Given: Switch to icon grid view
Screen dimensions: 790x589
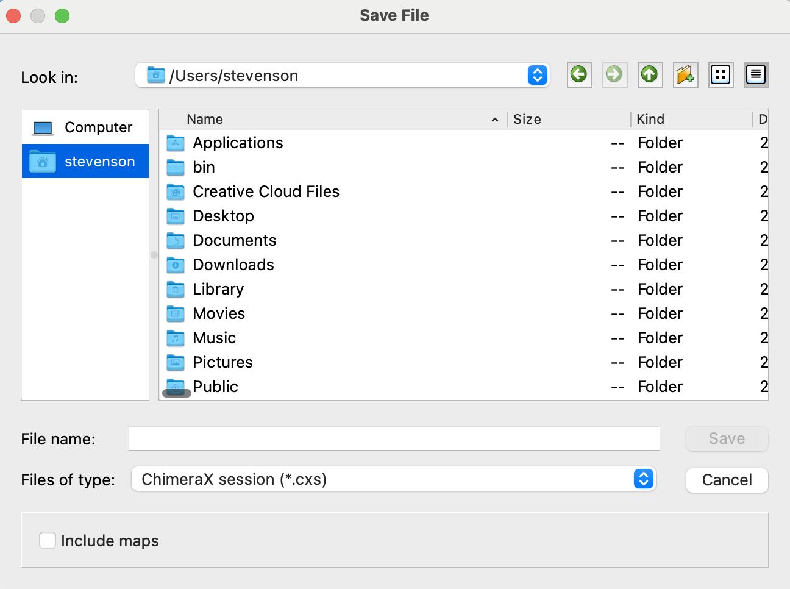Looking at the screenshot, I should (721, 75).
